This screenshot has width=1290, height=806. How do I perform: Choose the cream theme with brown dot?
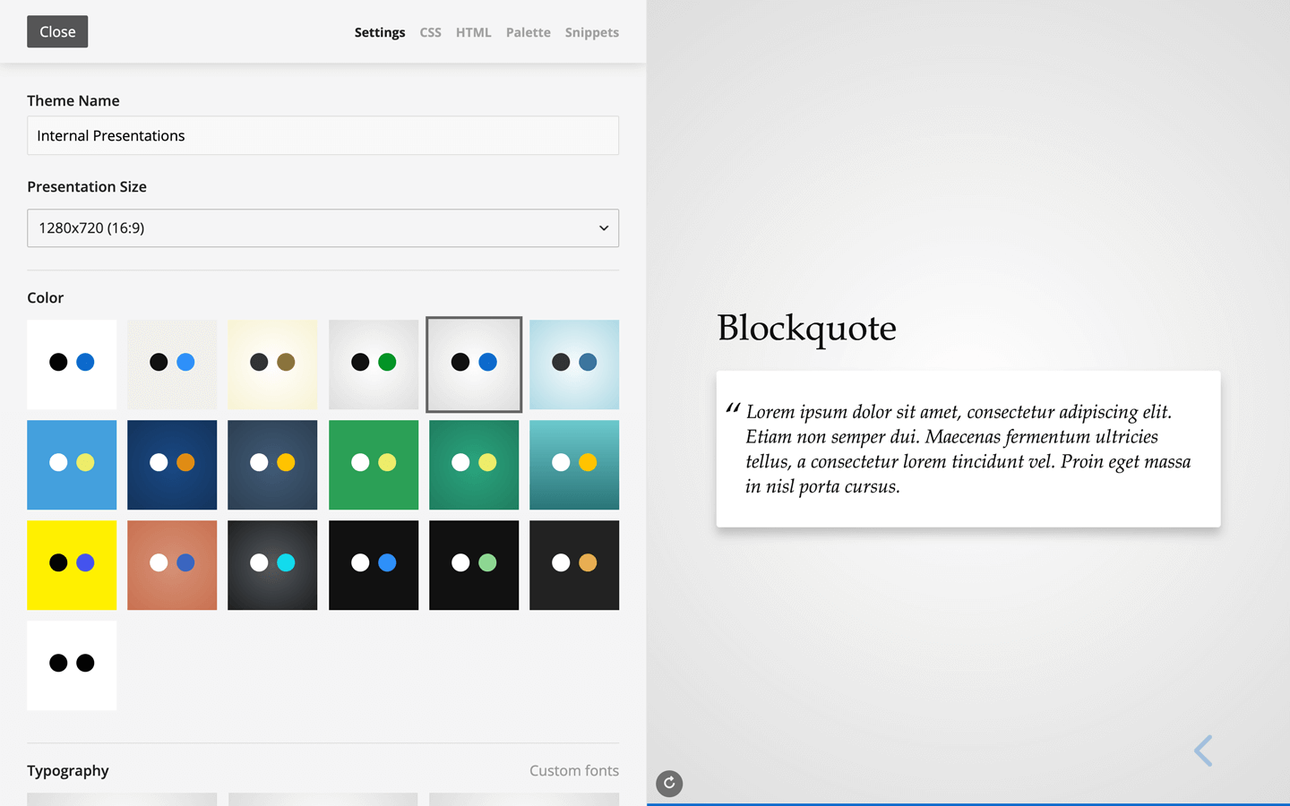click(x=272, y=364)
